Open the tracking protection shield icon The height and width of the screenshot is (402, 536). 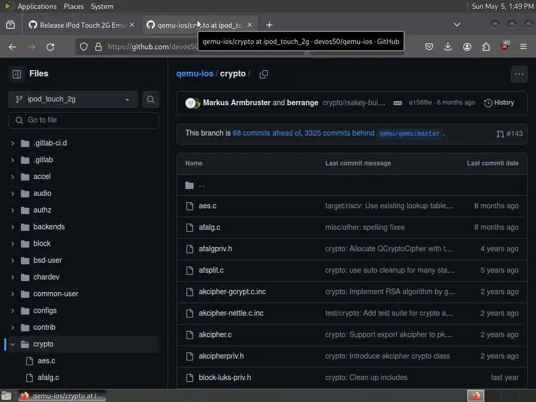coord(84,47)
